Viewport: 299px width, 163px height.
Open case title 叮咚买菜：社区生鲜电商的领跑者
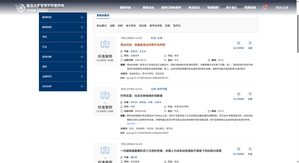(x=141, y=96)
